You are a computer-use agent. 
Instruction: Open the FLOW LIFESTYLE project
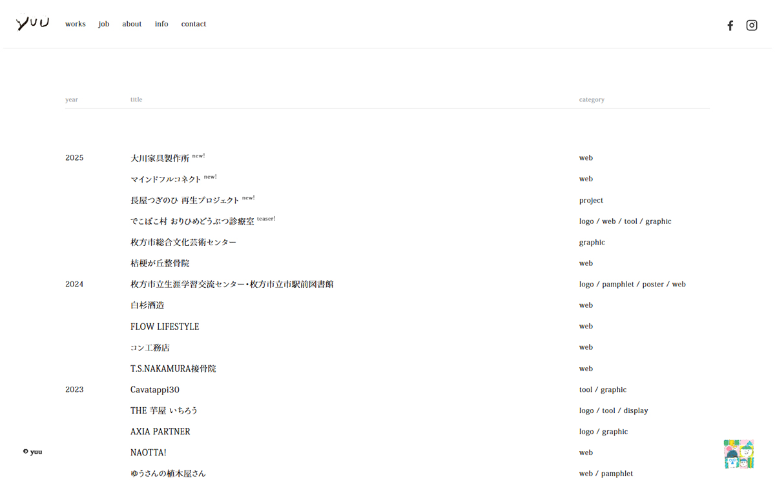click(165, 327)
